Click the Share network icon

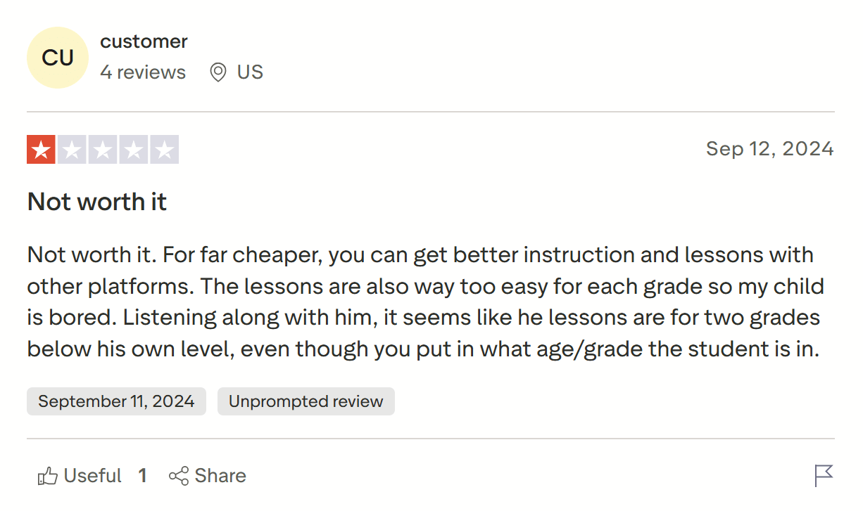pyautogui.click(x=179, y=475)
